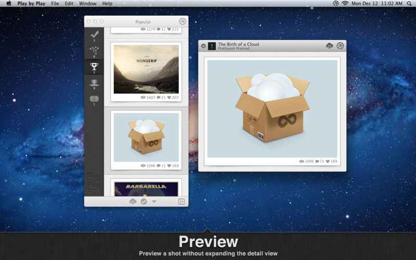
Task: Click the checkmark circle icon in bottom toolbar
Action: tap(144, 202)
